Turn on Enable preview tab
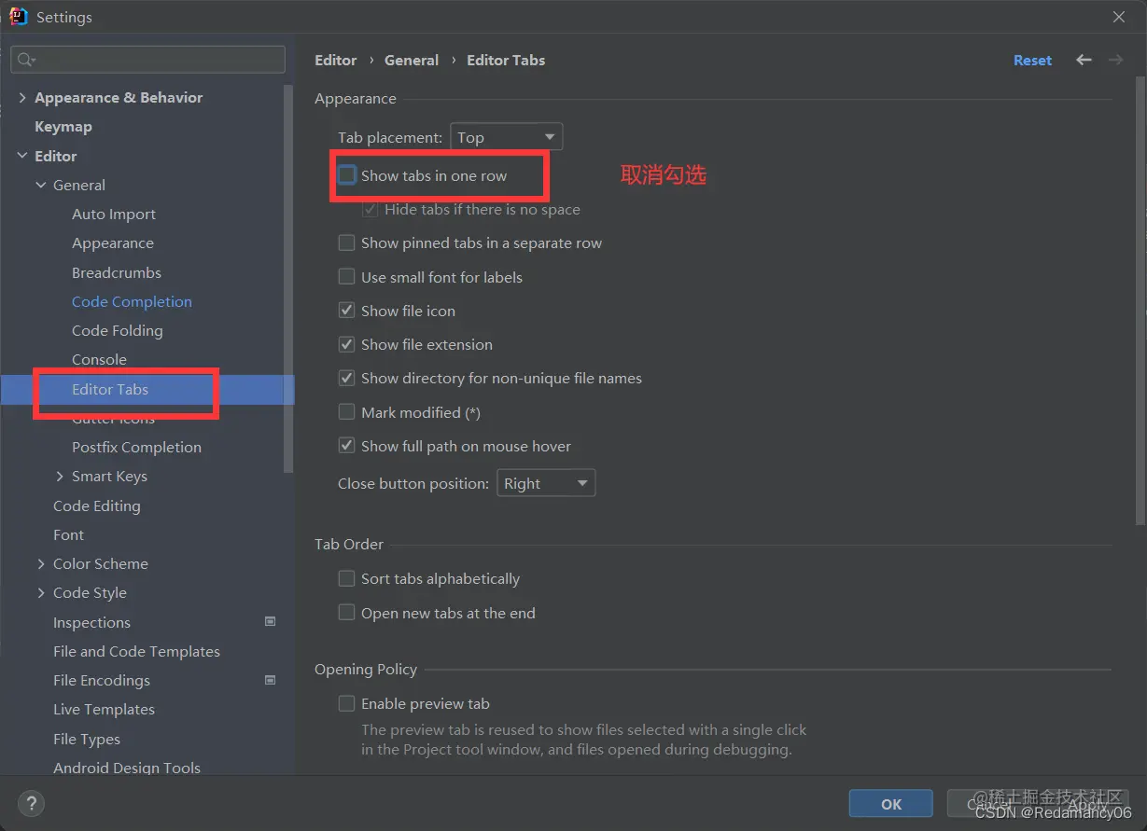Screen dimensions: 1147x831 [x=346, y=703]
